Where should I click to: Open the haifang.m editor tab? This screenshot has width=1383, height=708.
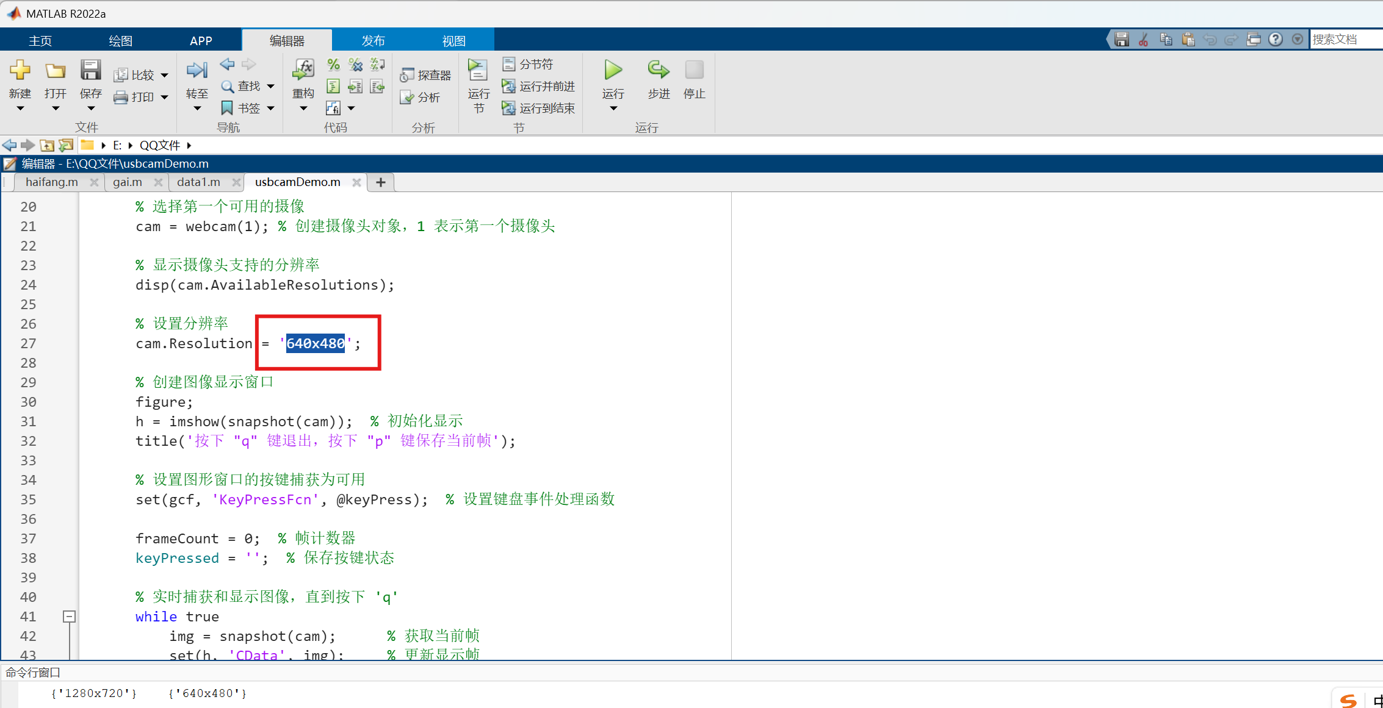click(51, 182)
